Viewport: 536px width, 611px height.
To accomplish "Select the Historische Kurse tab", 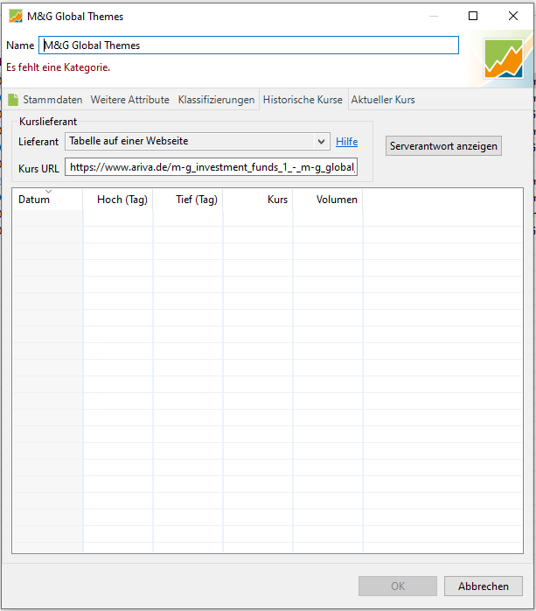I will coord(303,100).
